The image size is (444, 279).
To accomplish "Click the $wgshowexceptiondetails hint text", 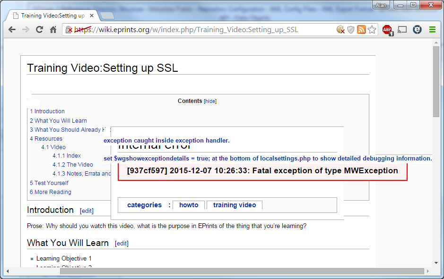I will point(268,158).
